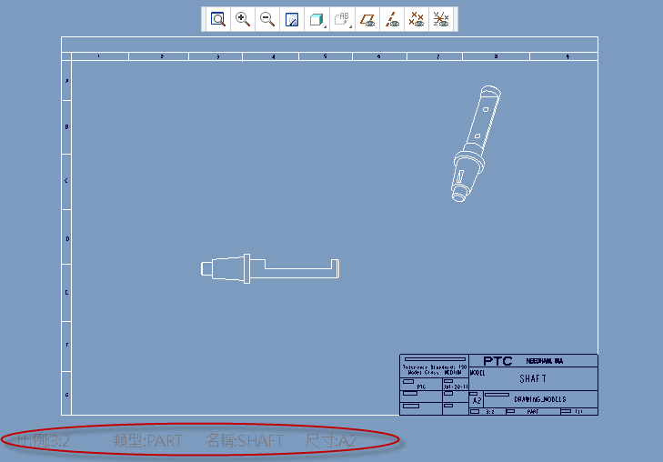Screen dimensions: 663x462
Task: Click the PART type status label
Action: tap(148, 441)
